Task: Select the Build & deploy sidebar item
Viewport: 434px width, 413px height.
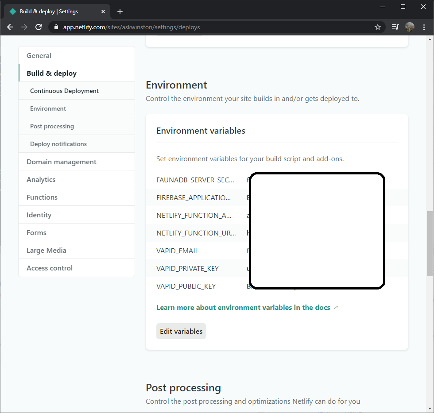Action: [x=51, y=73]
